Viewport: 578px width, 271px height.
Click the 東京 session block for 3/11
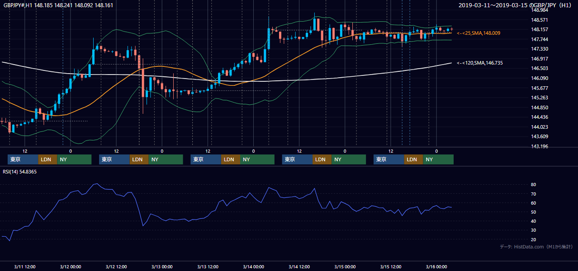(x=23, y=159)
